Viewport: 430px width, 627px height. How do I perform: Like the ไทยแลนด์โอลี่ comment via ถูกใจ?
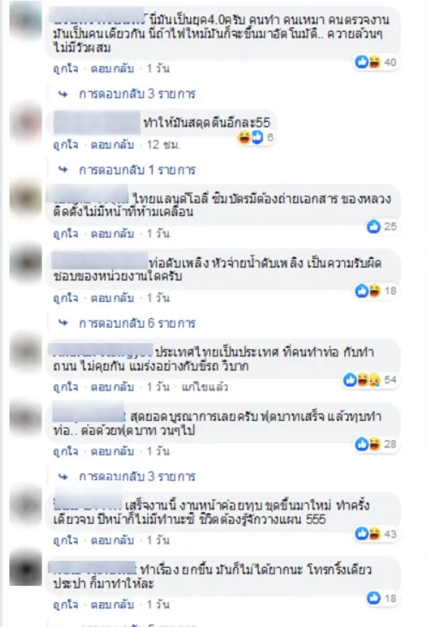tap(66, 233)
